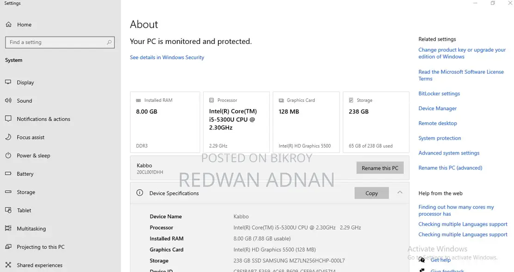
Task: Copy the device specifications
Action: click(372, 193)
